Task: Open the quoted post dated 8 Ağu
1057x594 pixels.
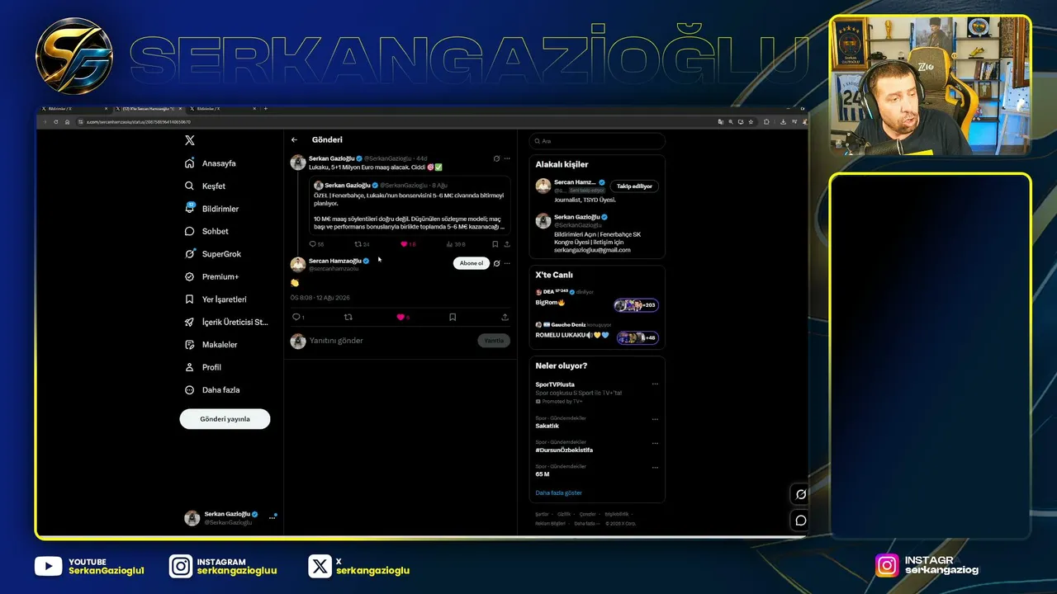Action: [410, 205]
